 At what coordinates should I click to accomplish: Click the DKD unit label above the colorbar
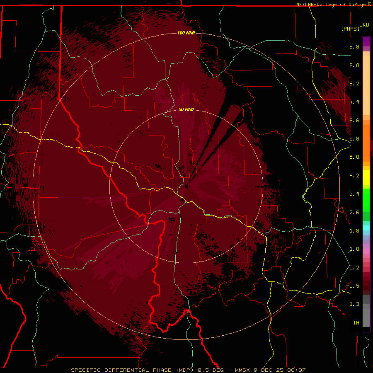coord(364,25)
